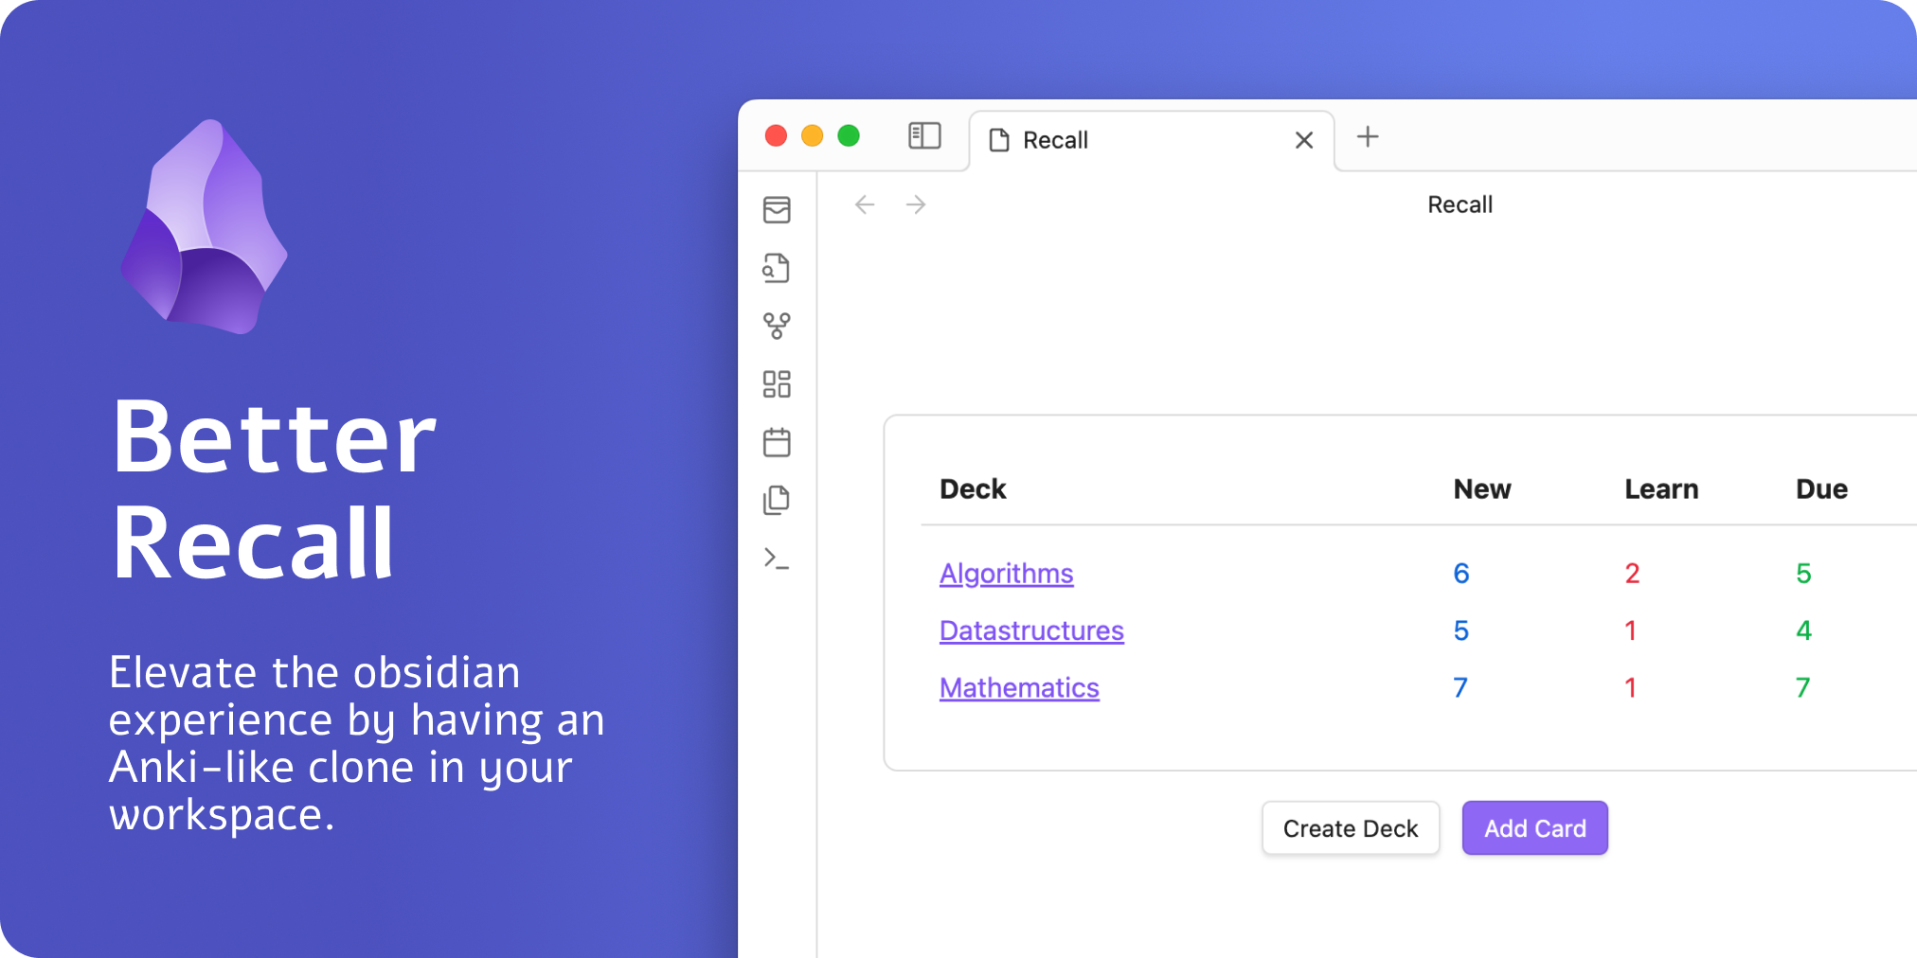The width and height of the screenshot is (1917, 958).
Task: Open the Algorithms deck link
Action: coord(1006,573)
